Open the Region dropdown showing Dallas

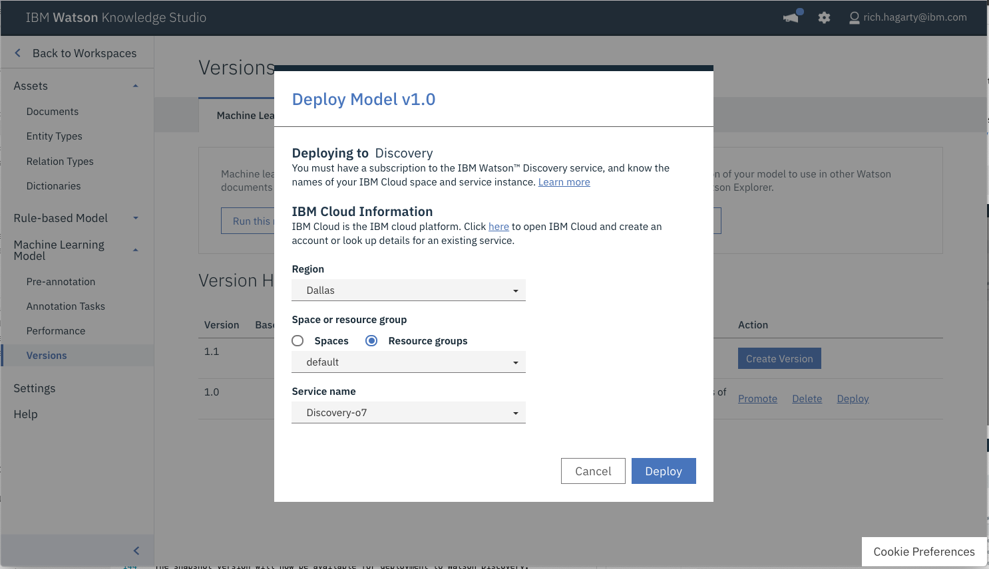coord(409,290)
